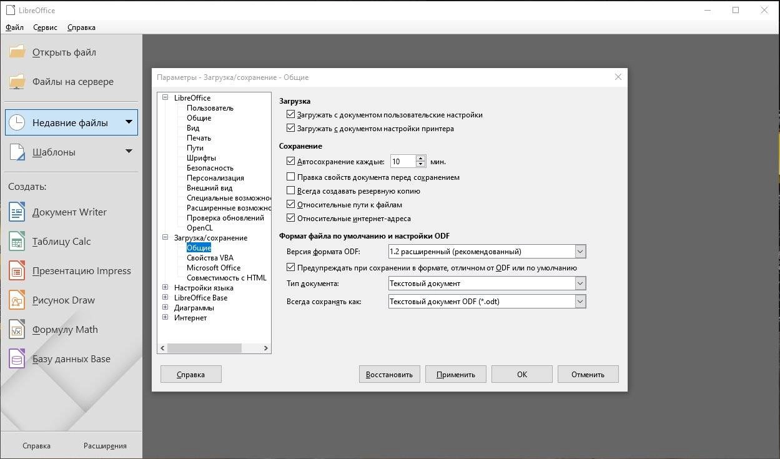
Task: Enable Правка свойств документа перед сохранением
Action: coord(290,177)
